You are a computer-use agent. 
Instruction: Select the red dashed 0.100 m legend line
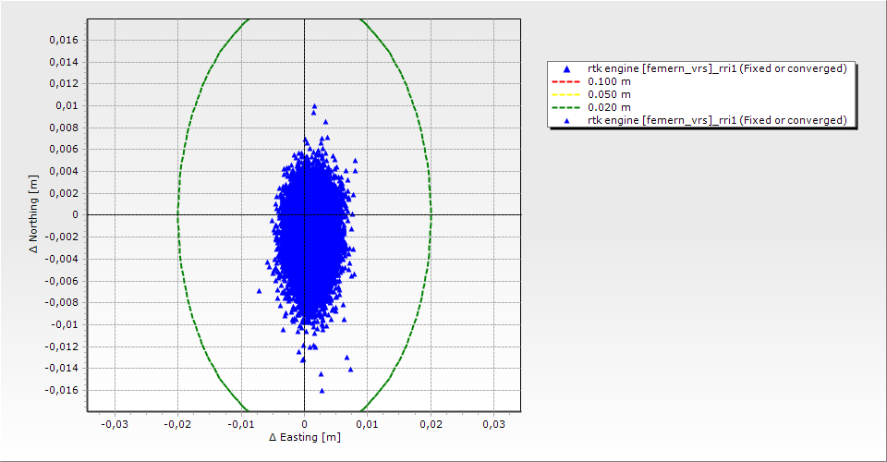[566, 82]
